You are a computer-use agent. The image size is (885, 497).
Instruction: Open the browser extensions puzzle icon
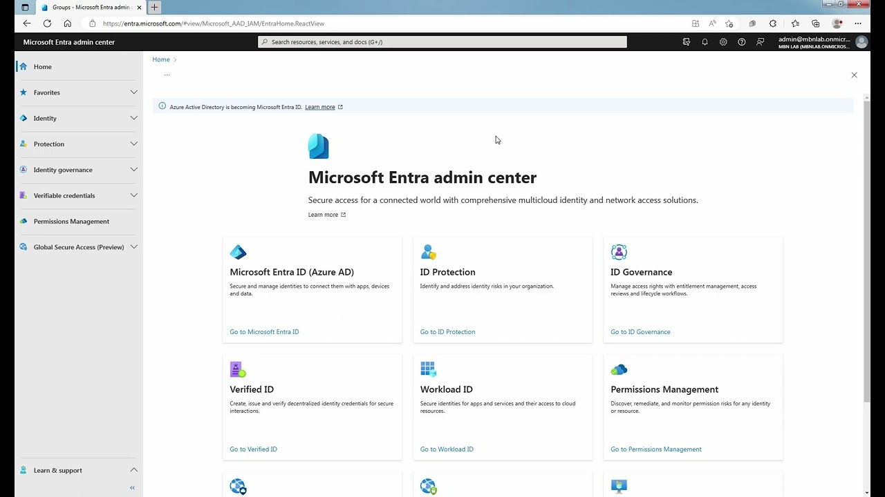(773, 23)
